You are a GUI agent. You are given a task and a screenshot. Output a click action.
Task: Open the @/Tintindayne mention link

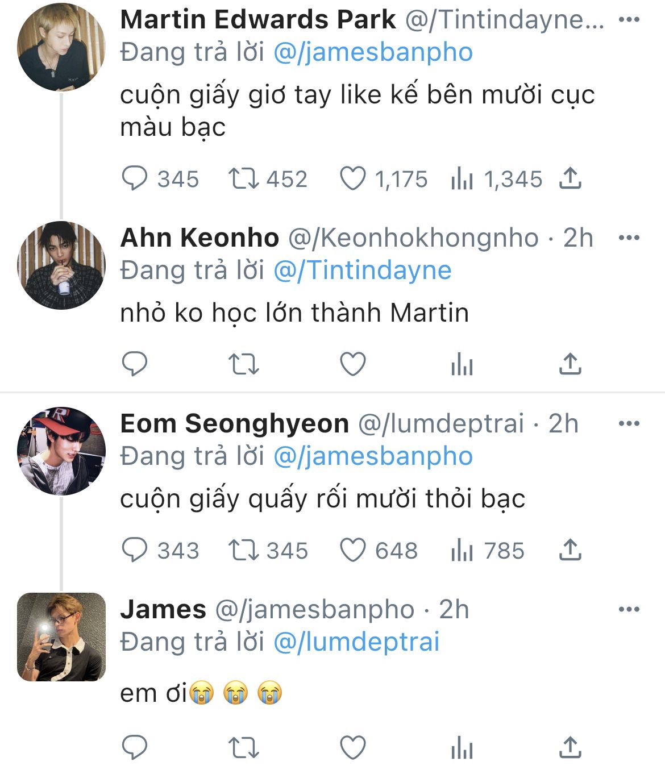pyautogui.click(x=362, y=270)
